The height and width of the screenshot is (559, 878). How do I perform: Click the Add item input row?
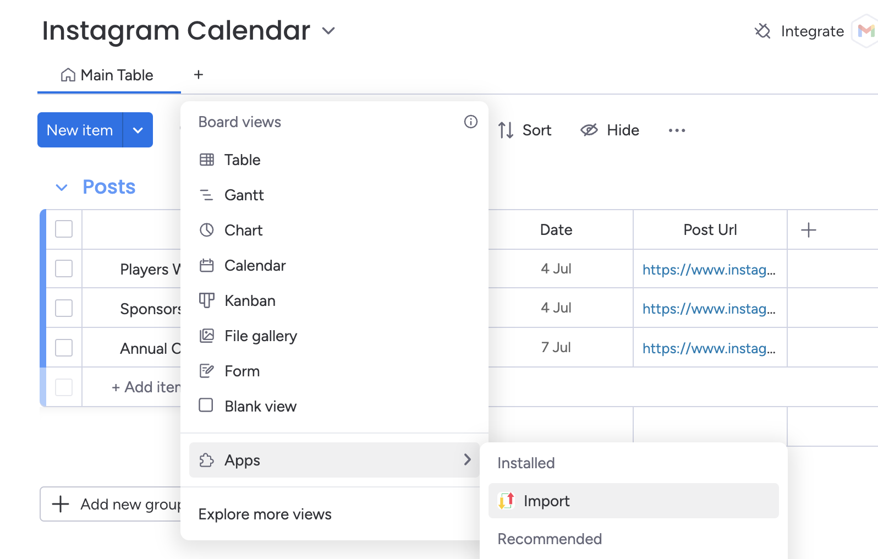coord(146,387)
